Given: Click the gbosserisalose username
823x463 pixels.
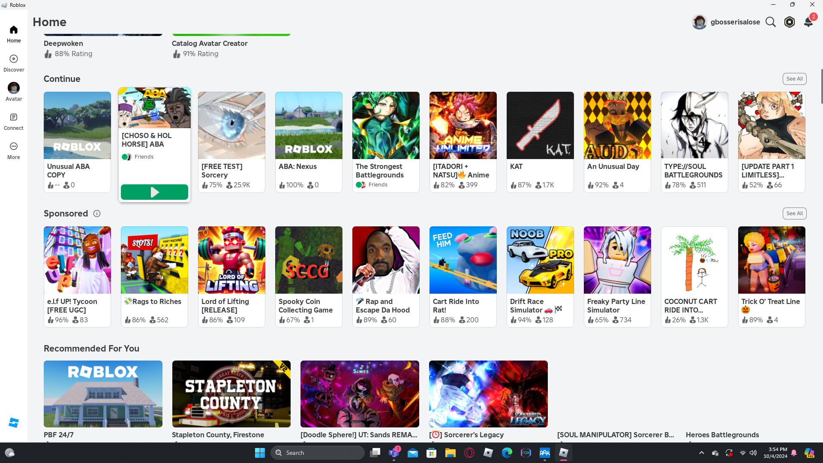Looking at the screenshot, I should (735, 22).
